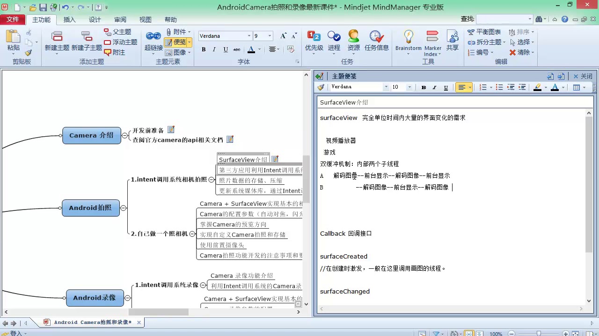Click the Brainstorm lightbulb icon
This screenshot has width=599, height=336.
click(409, 37)
